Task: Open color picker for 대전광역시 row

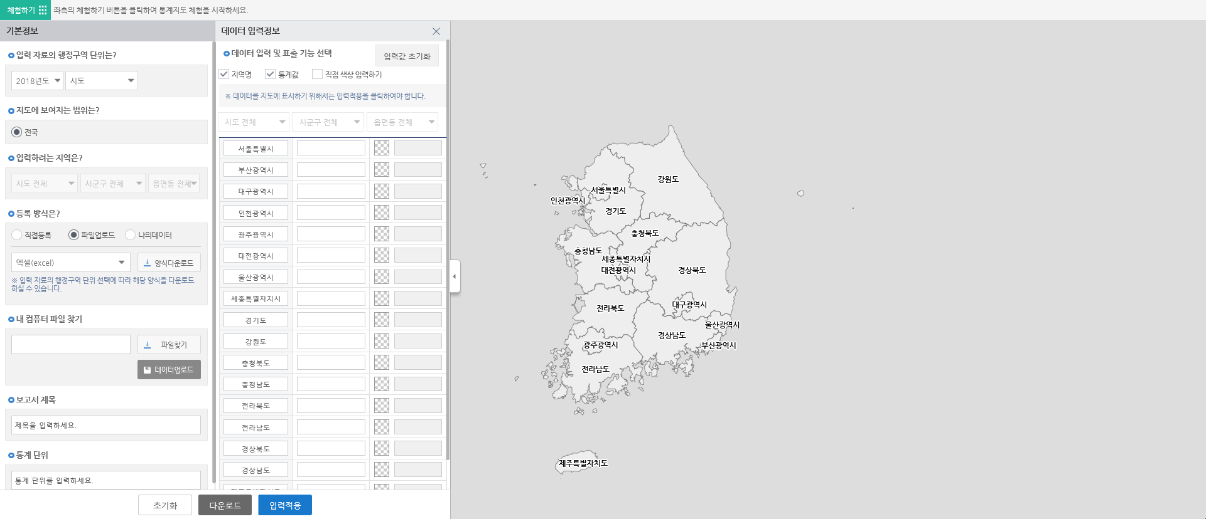Action: coord(382,255)
